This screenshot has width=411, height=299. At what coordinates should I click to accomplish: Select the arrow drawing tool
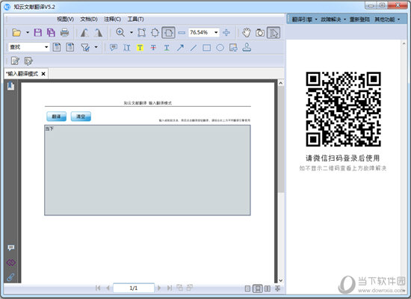click(x=180, y=48)
